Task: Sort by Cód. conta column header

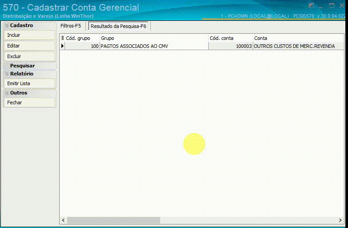Action: coord(231,38)
